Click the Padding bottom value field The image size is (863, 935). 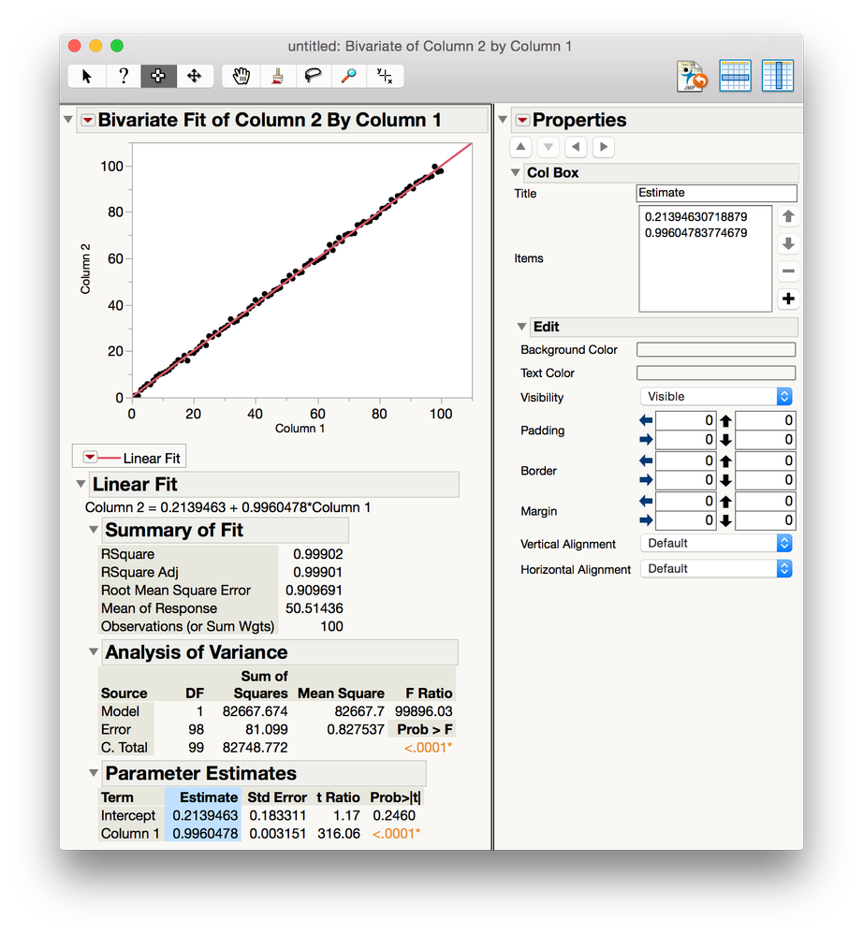pos(766,440)
